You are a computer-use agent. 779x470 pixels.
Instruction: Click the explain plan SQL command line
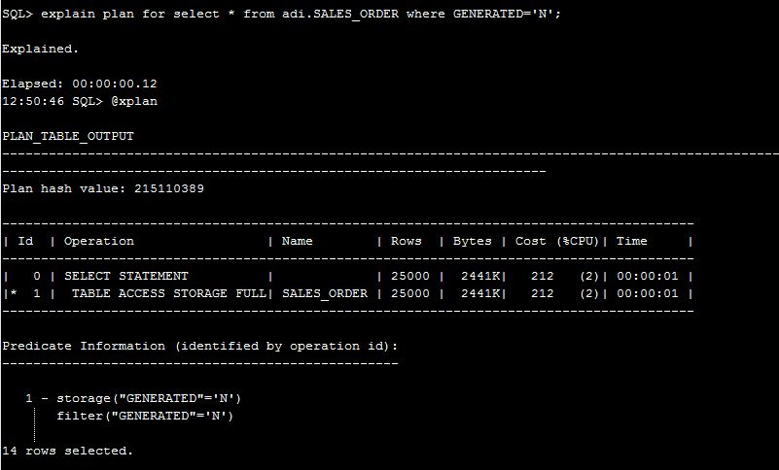click(282, 14)
